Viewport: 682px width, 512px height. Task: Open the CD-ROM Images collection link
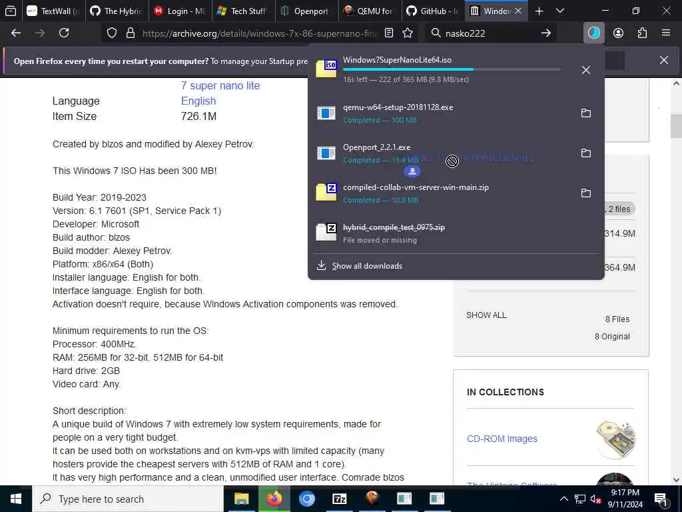coord(502,439)
